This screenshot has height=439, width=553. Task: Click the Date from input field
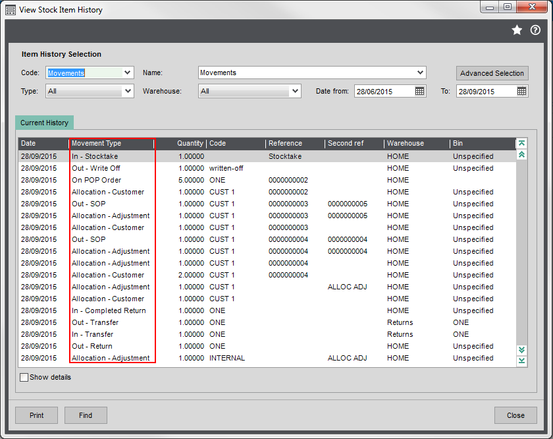(x=384, y=92)
